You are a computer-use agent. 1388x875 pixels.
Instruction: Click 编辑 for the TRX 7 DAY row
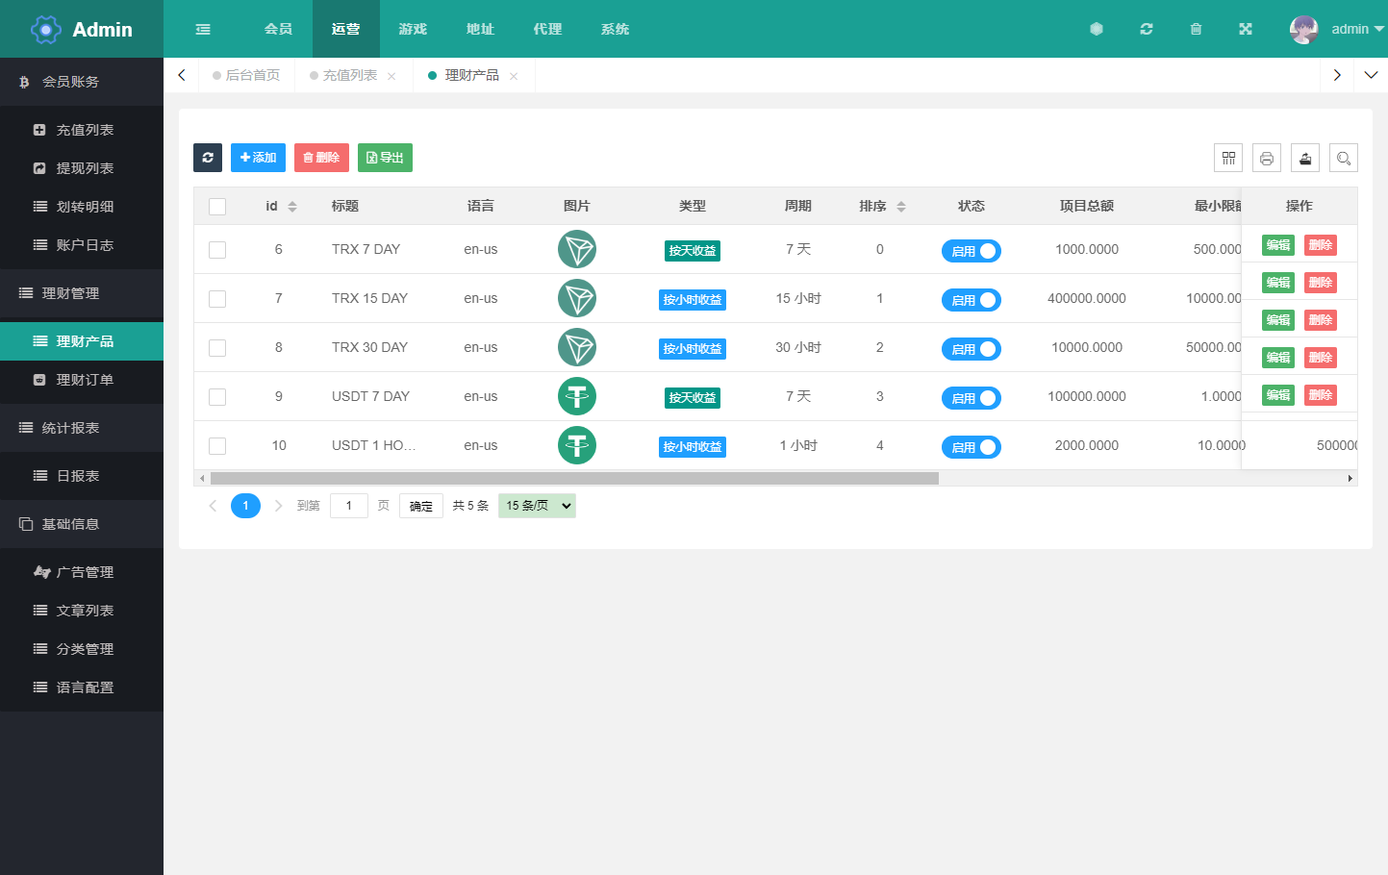point(1278,245)
